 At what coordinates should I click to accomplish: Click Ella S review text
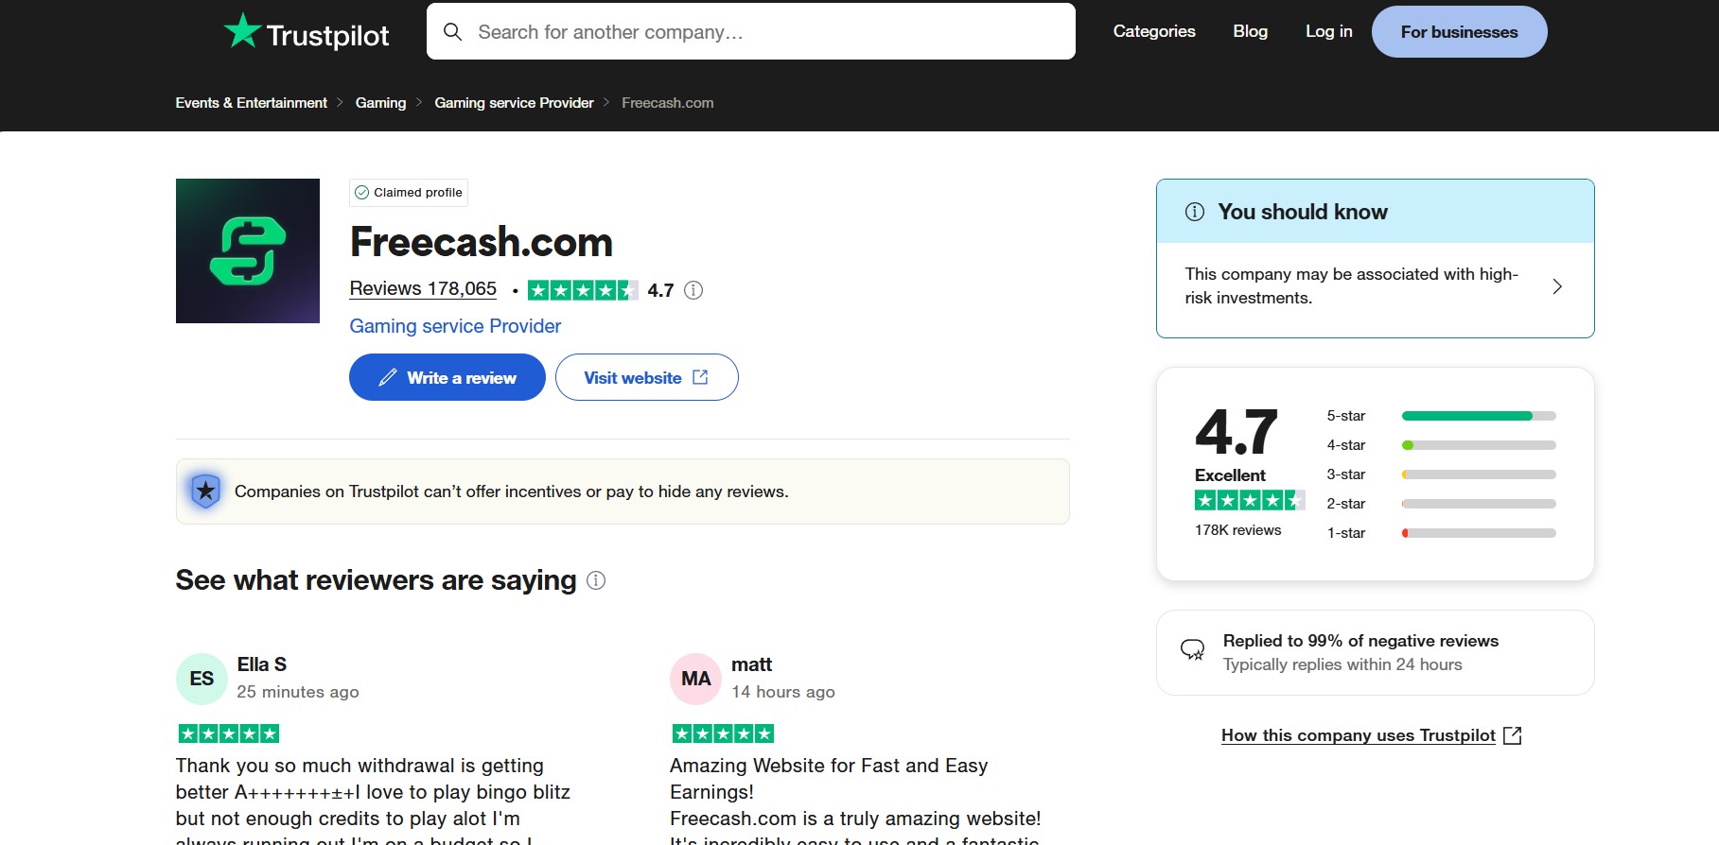click(x=373, y=799)
